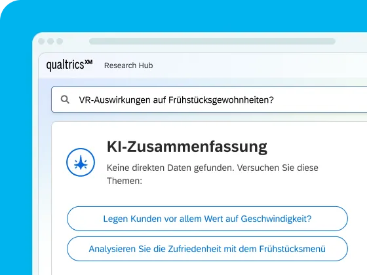Focus the VR-Auswirkungen search field
Viewport: 367px width, 275px height.
(209, 100)
